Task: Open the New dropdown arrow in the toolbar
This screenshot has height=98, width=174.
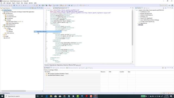Action: click(x=3, y=5)
